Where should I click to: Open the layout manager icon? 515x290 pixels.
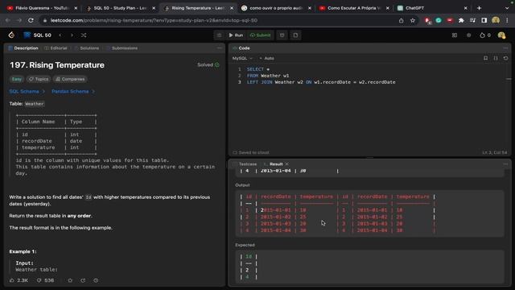point(454,35)
